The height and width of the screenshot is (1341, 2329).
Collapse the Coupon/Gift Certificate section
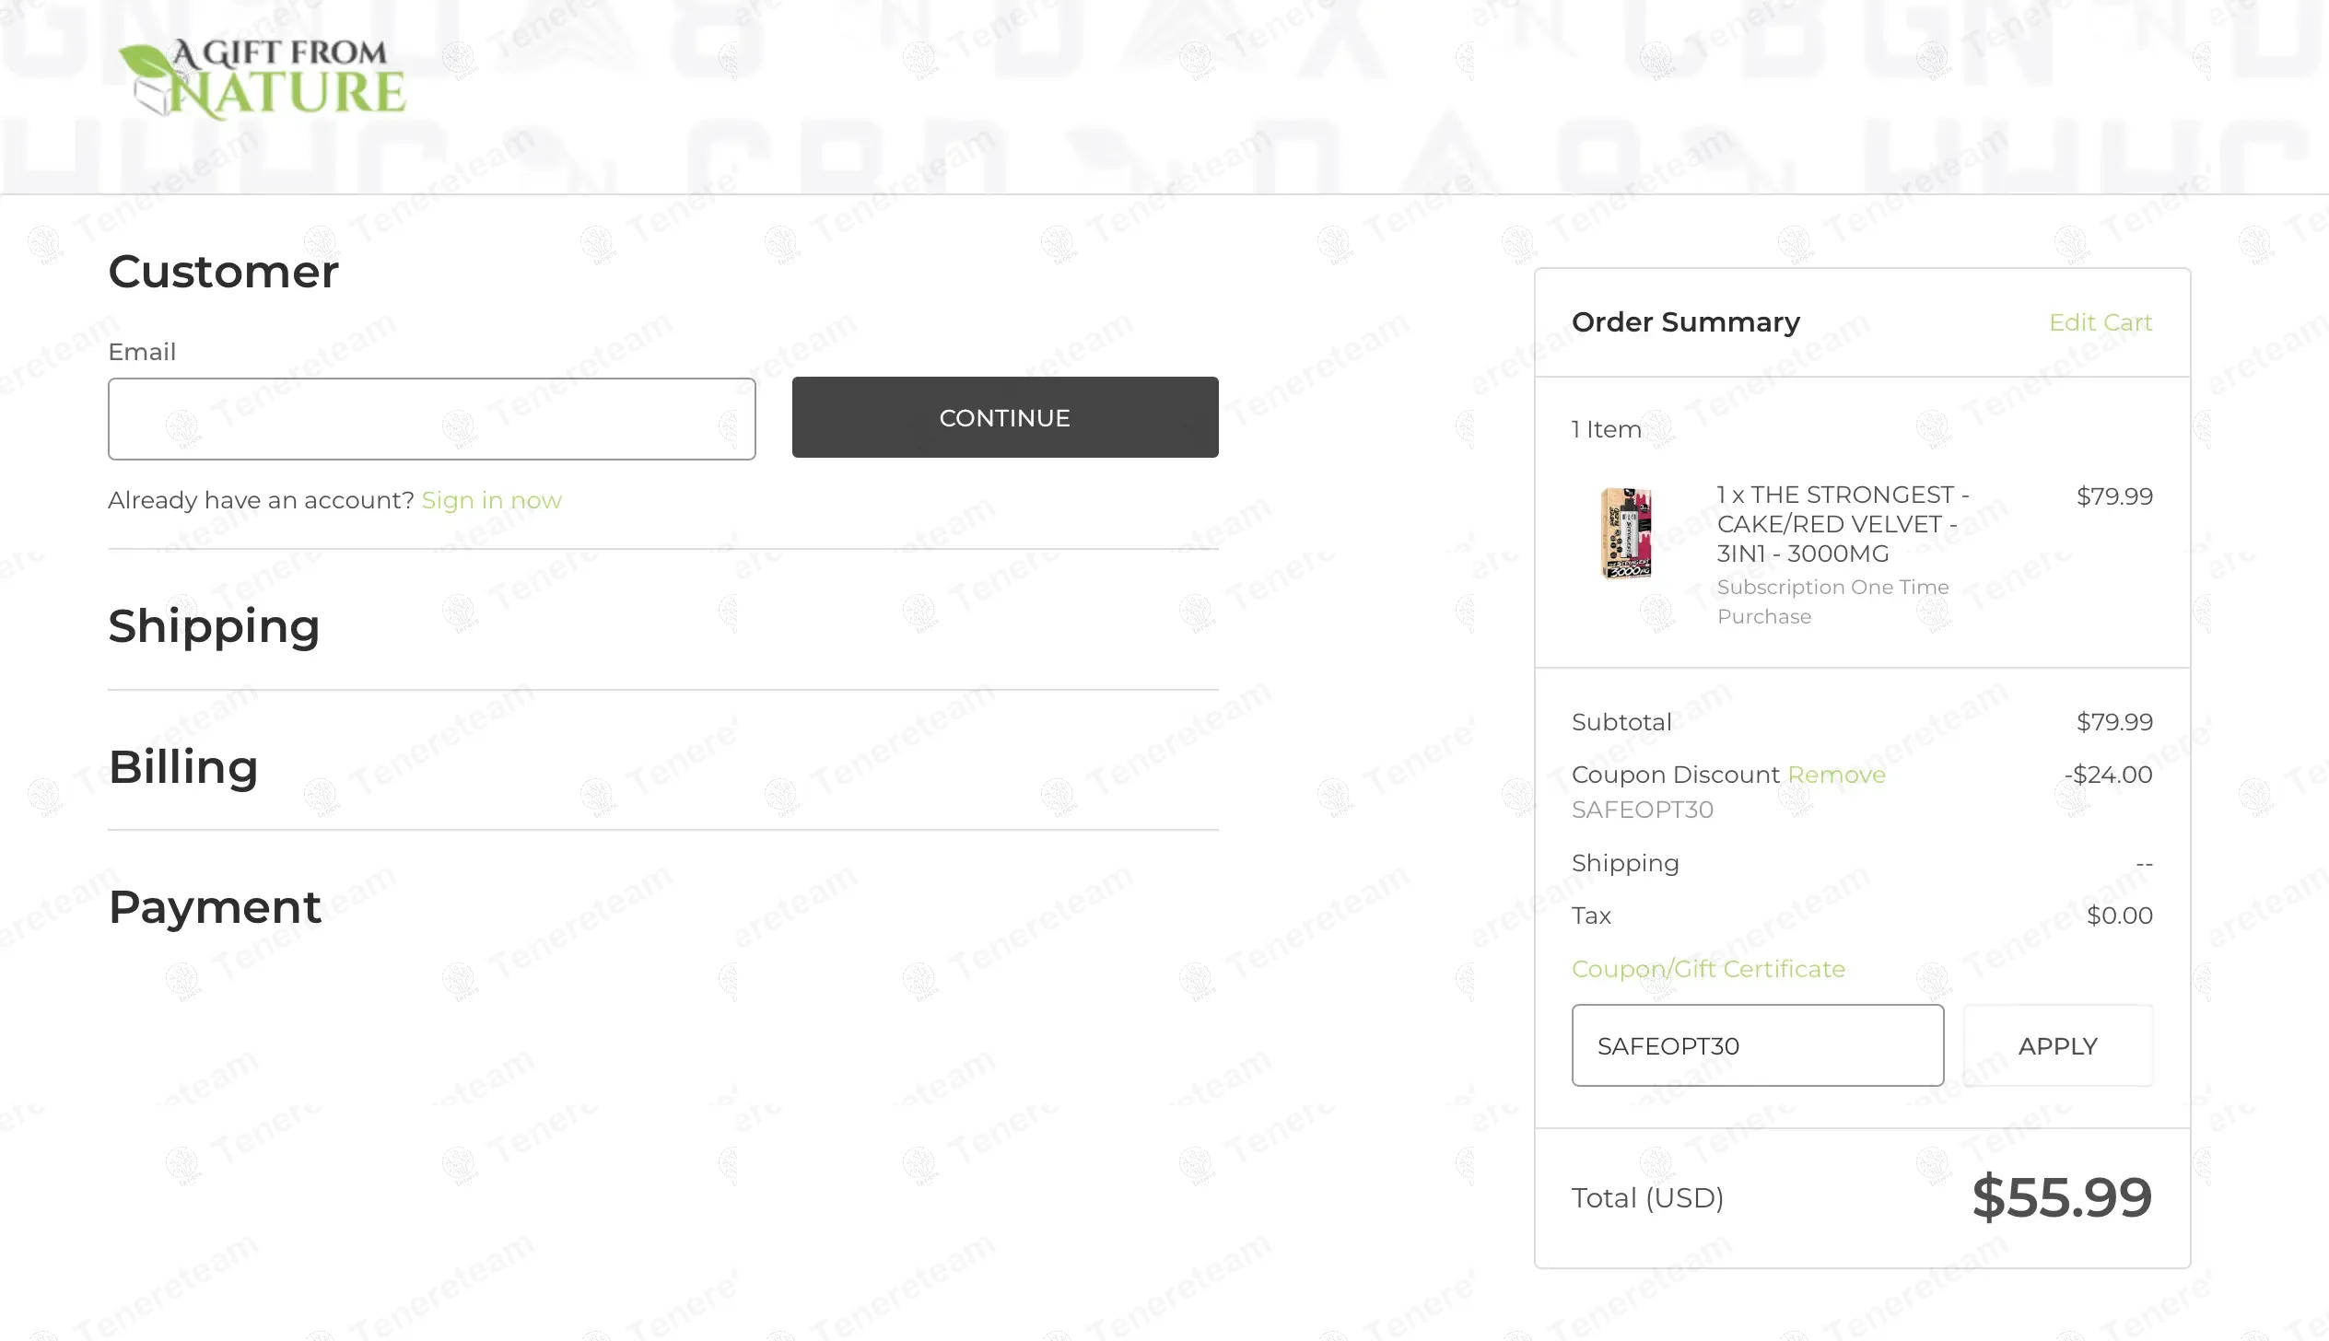click(x=1708, y=969)
